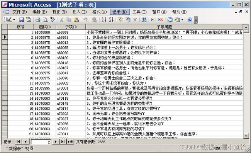Open the 插入(I) menu
The width and height of the screenshot is (251, 153).
point(80,12)
